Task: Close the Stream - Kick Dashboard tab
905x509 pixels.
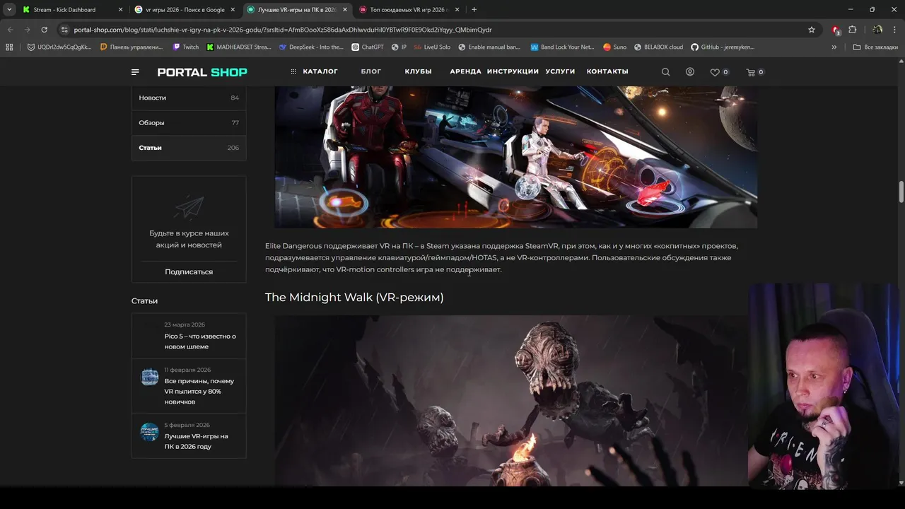Action: [120, 10]
